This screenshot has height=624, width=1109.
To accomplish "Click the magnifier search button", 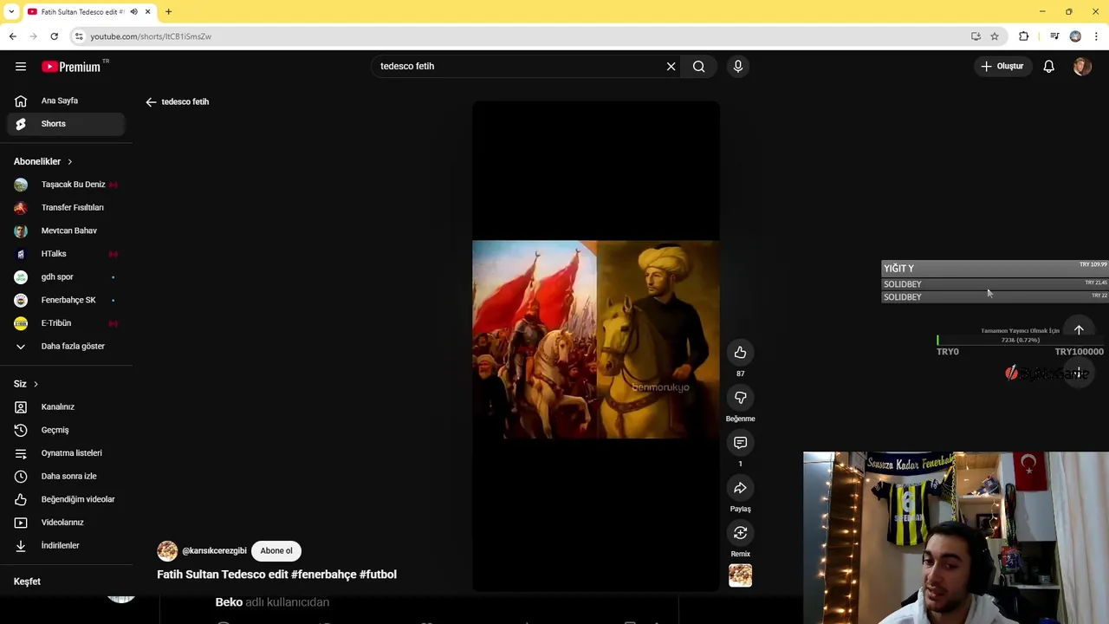I will [699, 66].
